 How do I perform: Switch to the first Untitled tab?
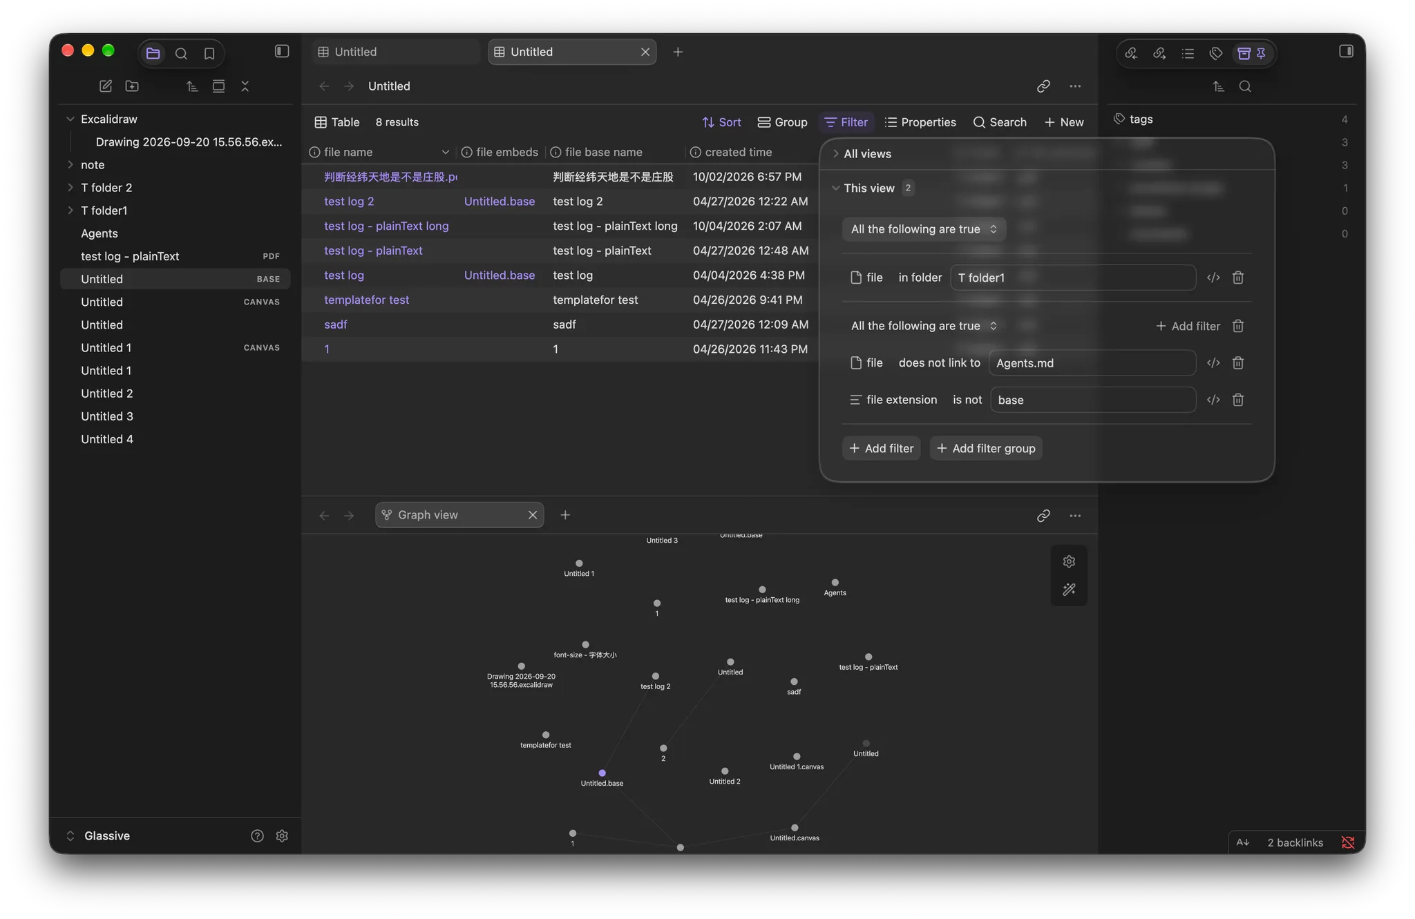click(x=395, y=52)
